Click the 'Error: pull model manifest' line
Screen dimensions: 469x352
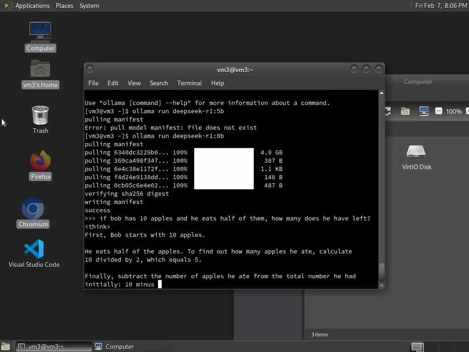tap(170, 127)
